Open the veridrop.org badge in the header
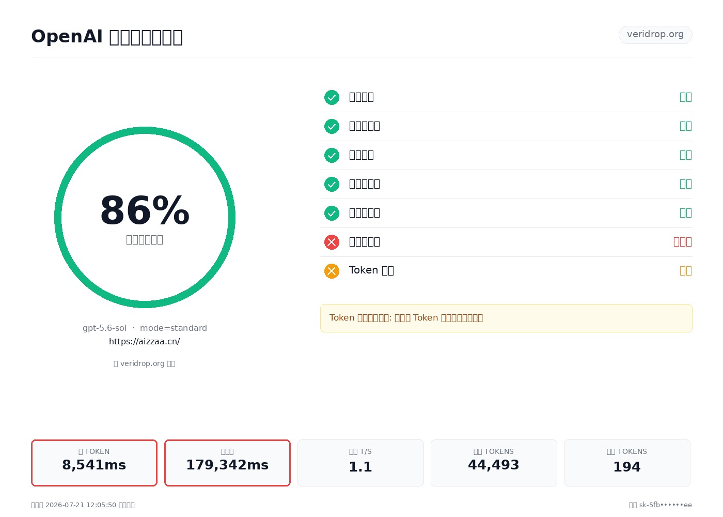Viewport: 723px width, 517px height. [655, 35]
